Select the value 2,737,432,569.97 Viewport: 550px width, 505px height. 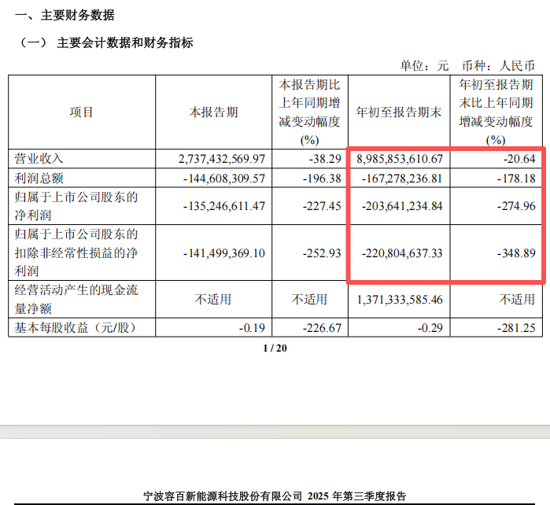click(x=222, y=159)
